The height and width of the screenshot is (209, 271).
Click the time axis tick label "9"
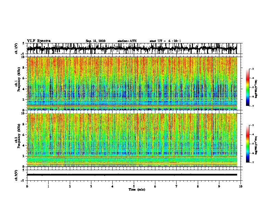click(x=219, y=186)
